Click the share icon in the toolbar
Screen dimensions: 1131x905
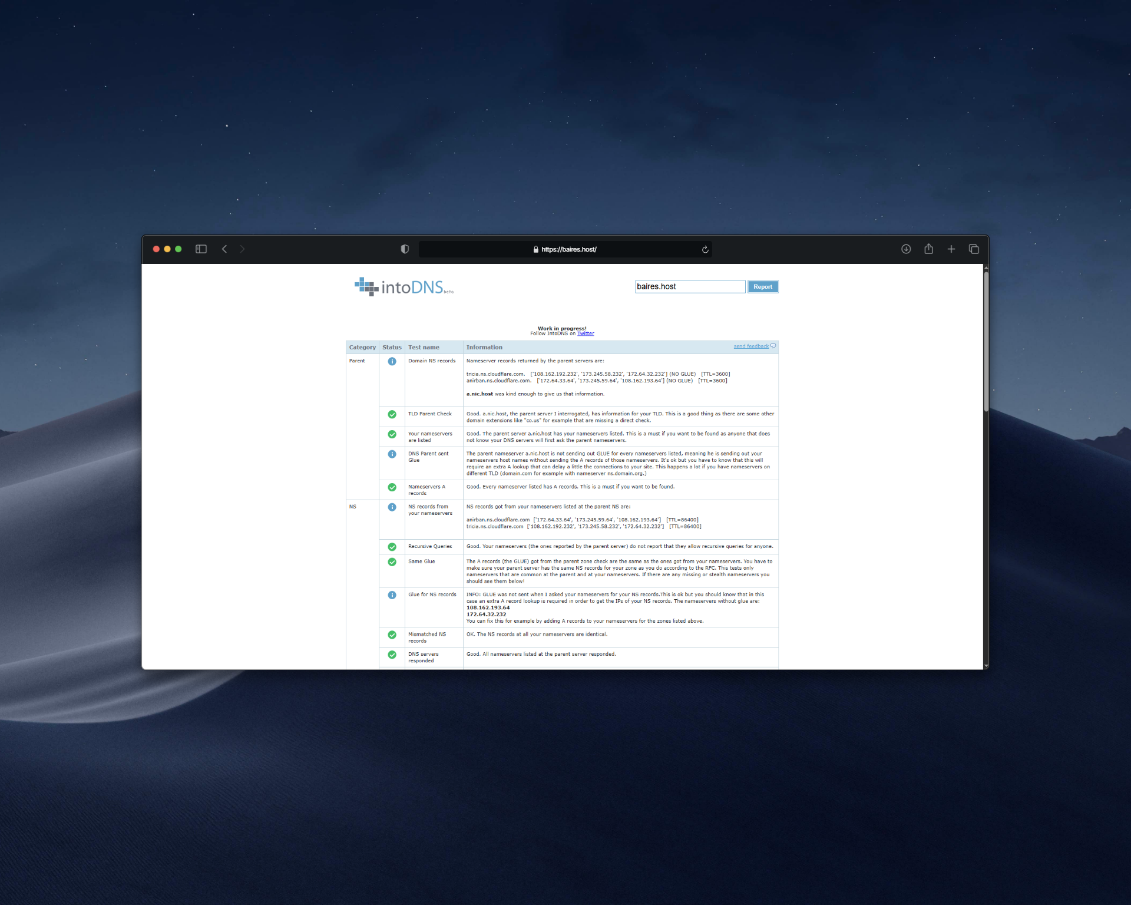tap(928, 249)
